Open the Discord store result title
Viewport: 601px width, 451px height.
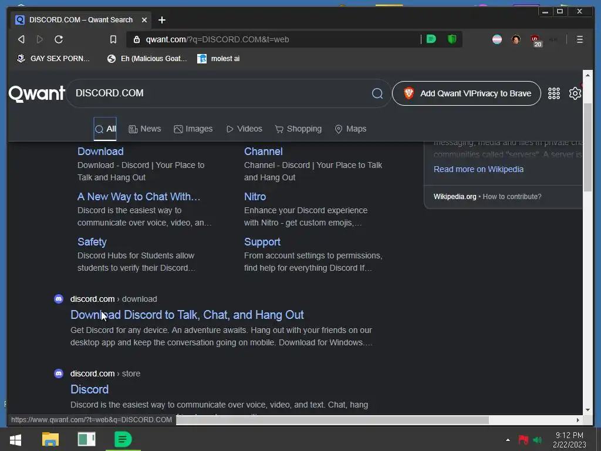click(89, 389)
